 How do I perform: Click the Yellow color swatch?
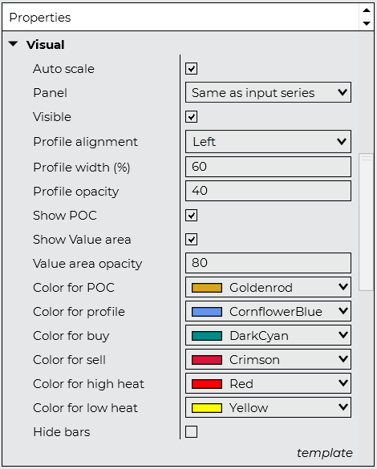point(207,408)
